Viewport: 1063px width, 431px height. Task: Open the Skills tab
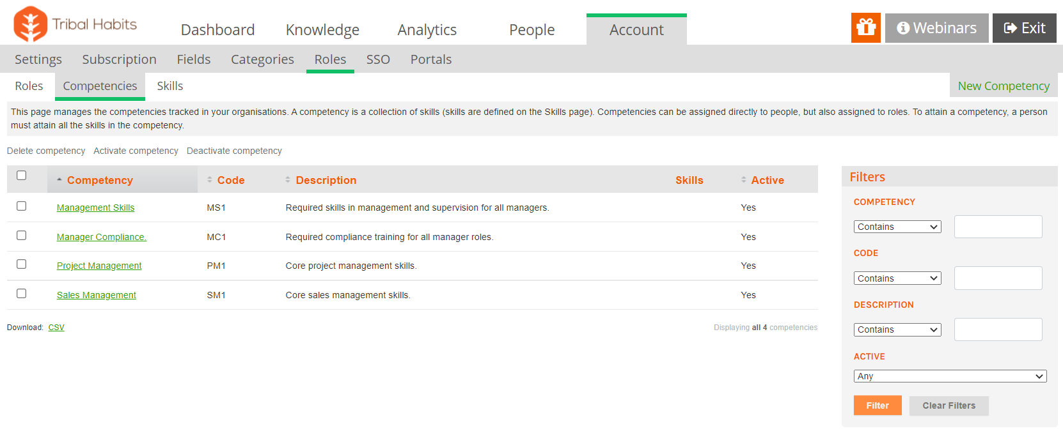click(x=170, y=86)
